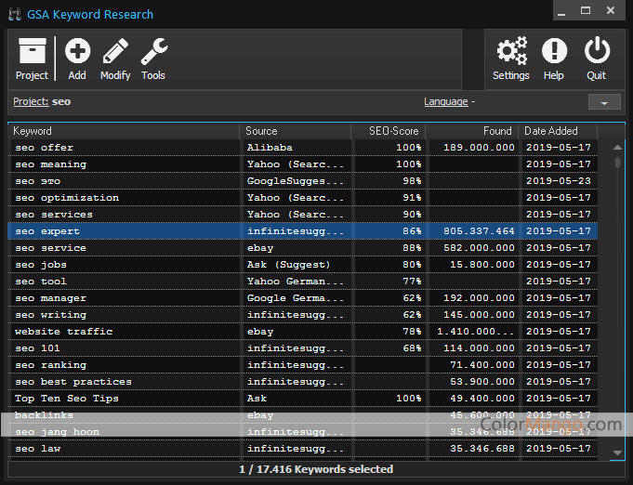This screenshot has width=633, height=485.
Task: Click the 71.400.000 found value
Action: point(482,365)
